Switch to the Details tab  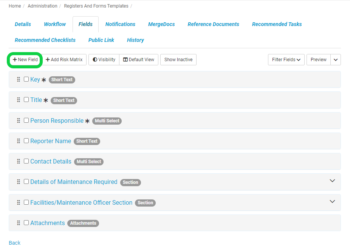pyautogui.click(x=23, y=24)
